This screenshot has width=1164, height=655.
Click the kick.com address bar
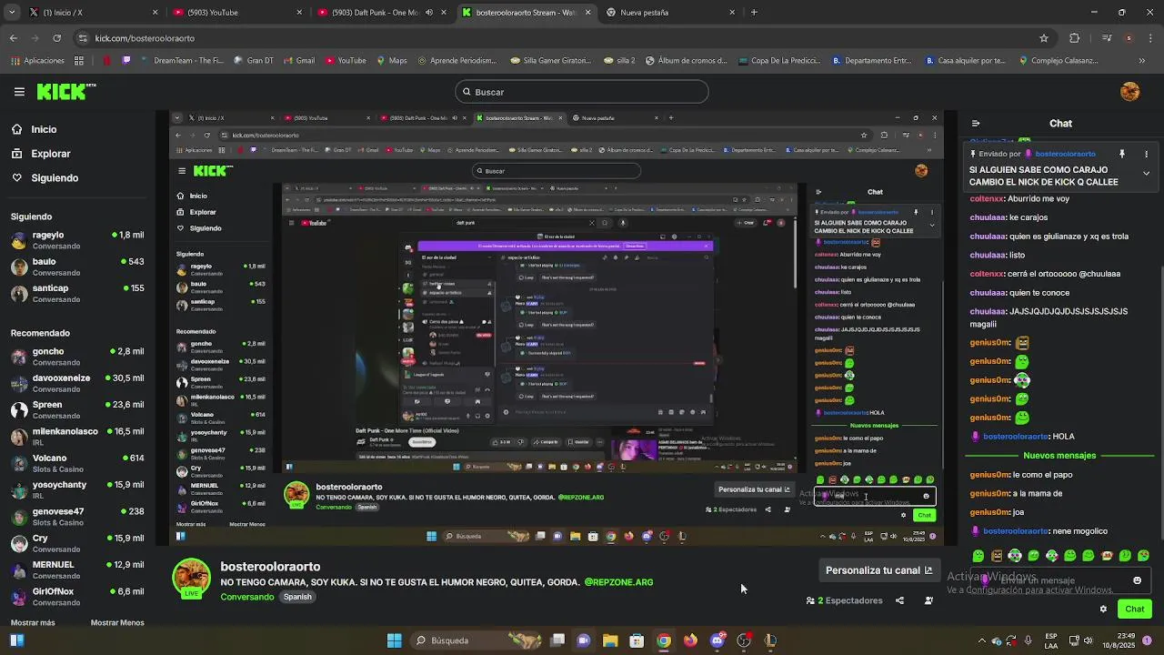pos(564,38)
